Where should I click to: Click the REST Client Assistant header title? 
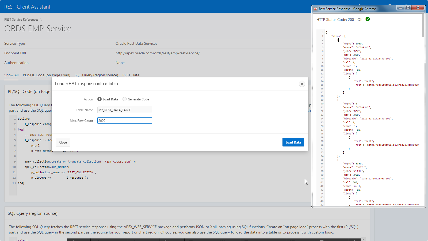(27, 7)
